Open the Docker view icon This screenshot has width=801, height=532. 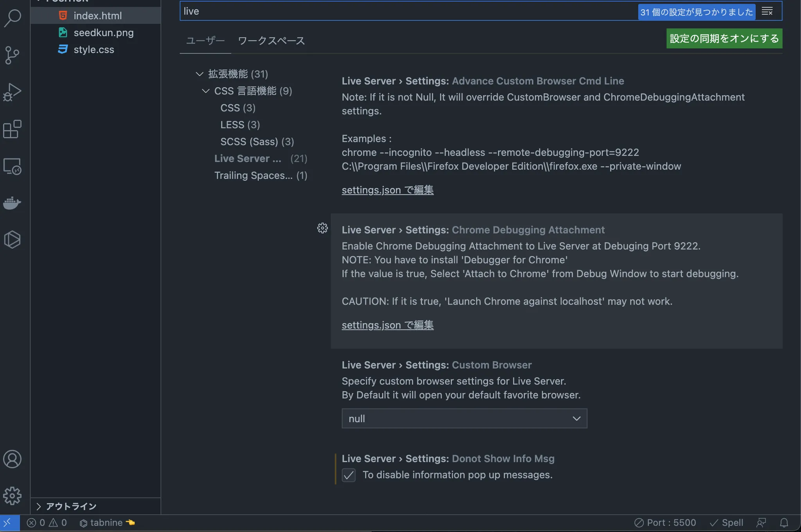(13, 203)
